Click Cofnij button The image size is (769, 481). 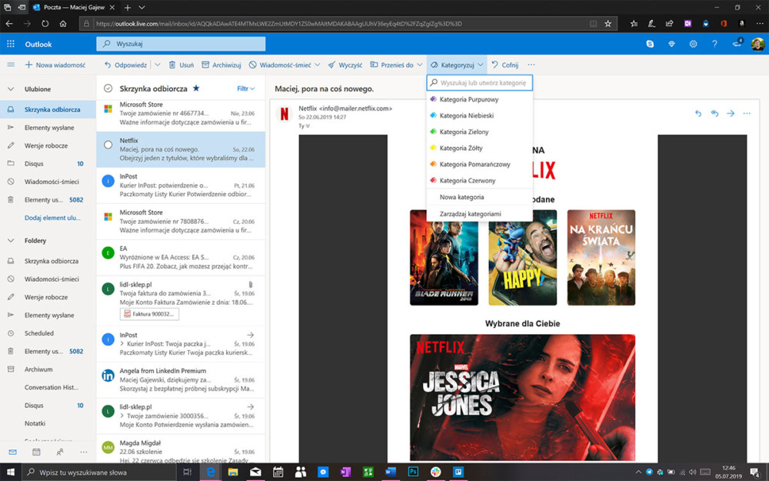point(504,65)
